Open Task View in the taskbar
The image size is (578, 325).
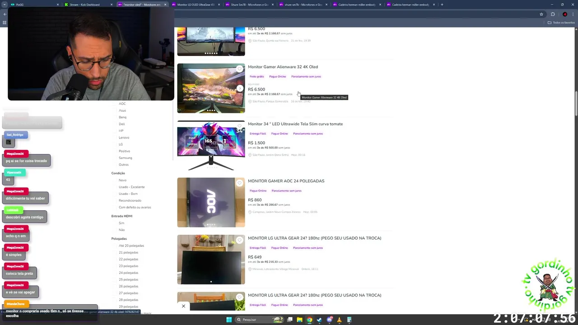coord(289,320)
